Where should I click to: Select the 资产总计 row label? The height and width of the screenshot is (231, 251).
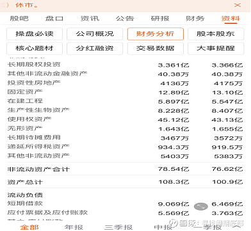point(25,182)
